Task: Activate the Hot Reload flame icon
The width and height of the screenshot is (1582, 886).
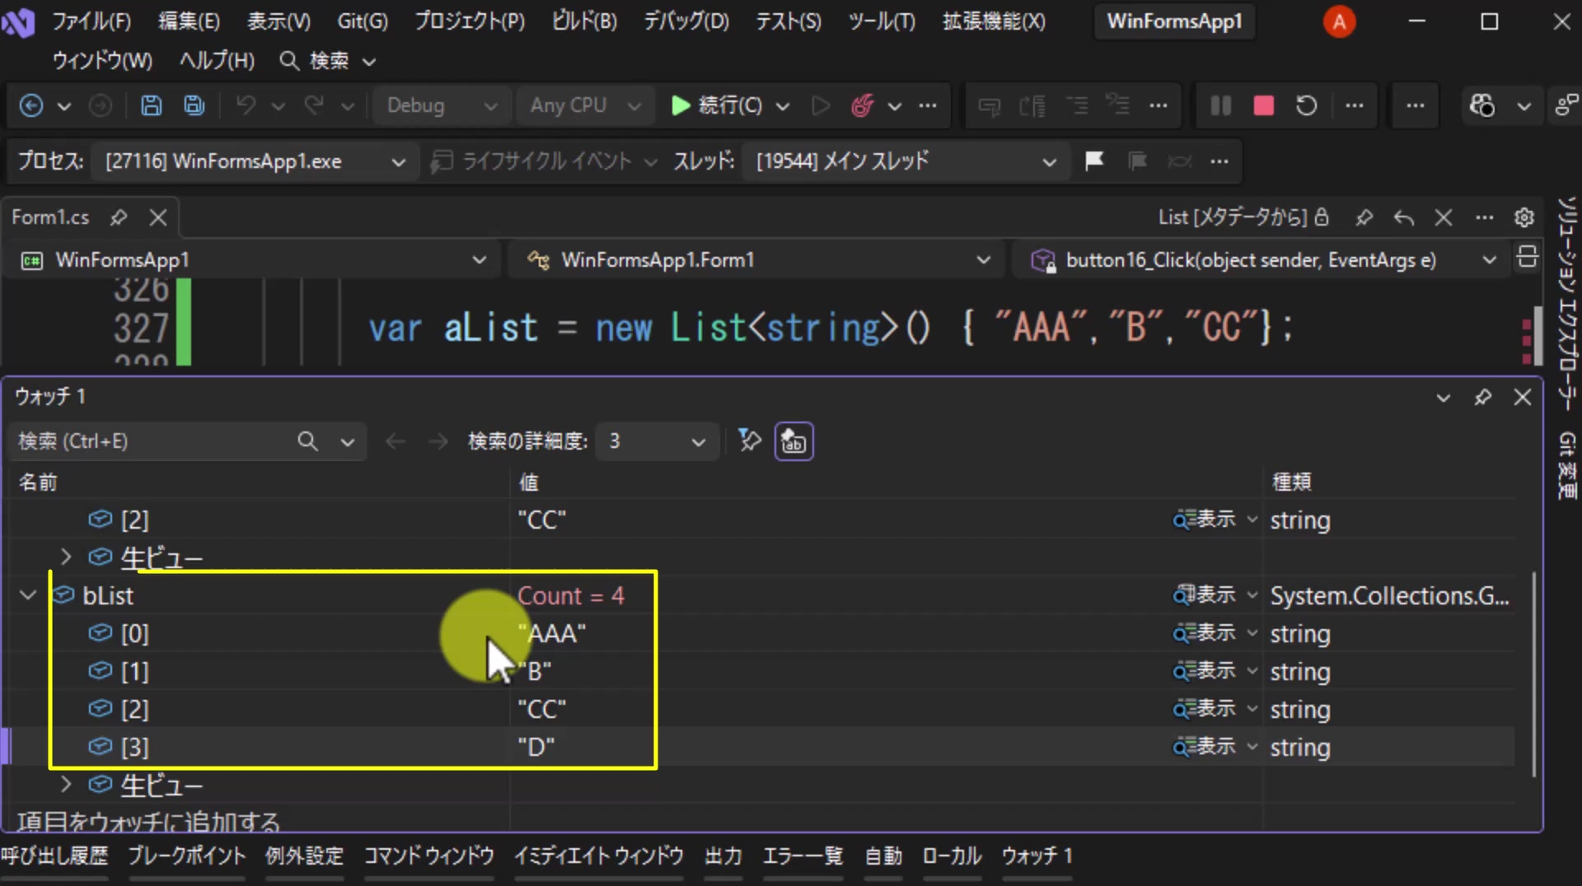Action: (x=862, y=105)
